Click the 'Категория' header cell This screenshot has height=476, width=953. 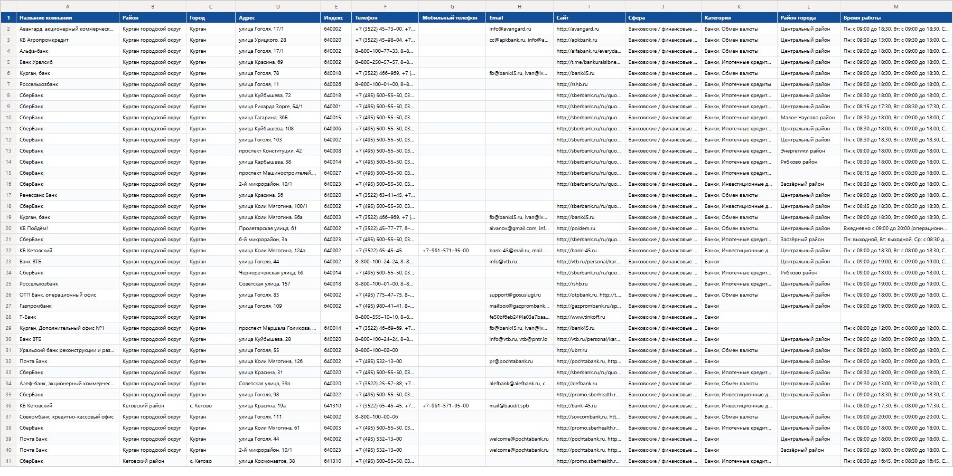(739, 17)
